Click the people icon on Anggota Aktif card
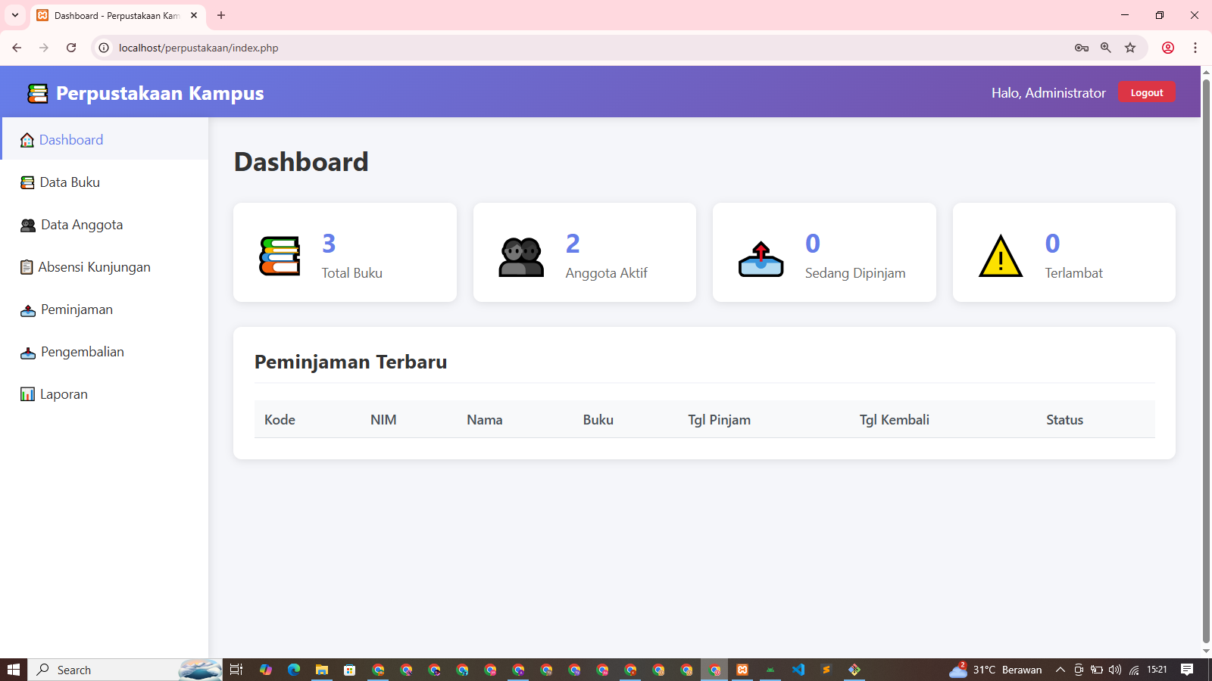 click(x=520, y=257)
